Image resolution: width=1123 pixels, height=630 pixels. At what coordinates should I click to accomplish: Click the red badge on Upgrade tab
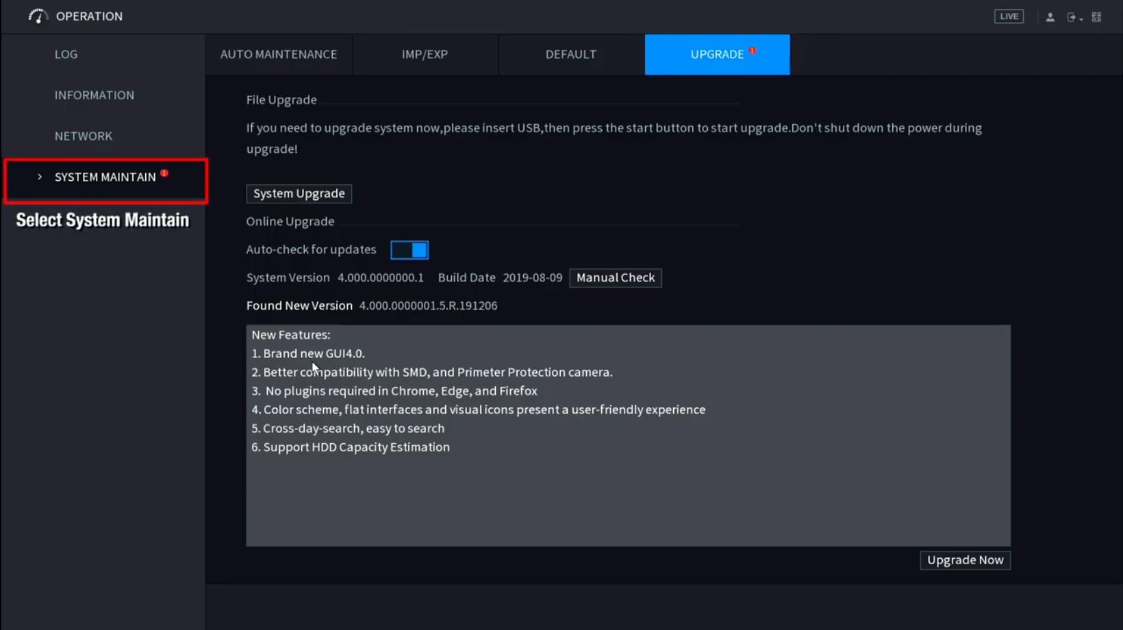pos(753,50)
